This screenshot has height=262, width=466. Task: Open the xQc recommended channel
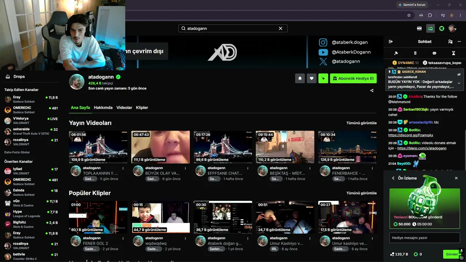[31, 203]
